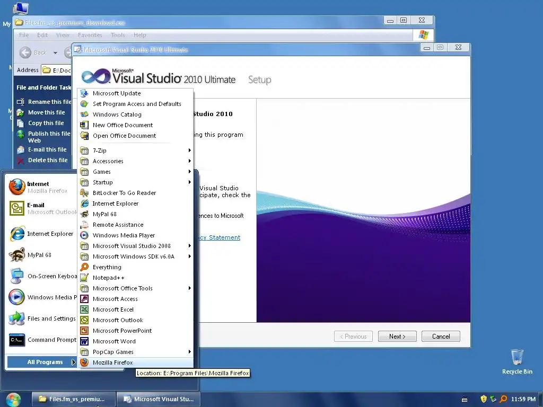Click the clock showing 11:59 PM
Screen dimensions: 543x407
523,399
